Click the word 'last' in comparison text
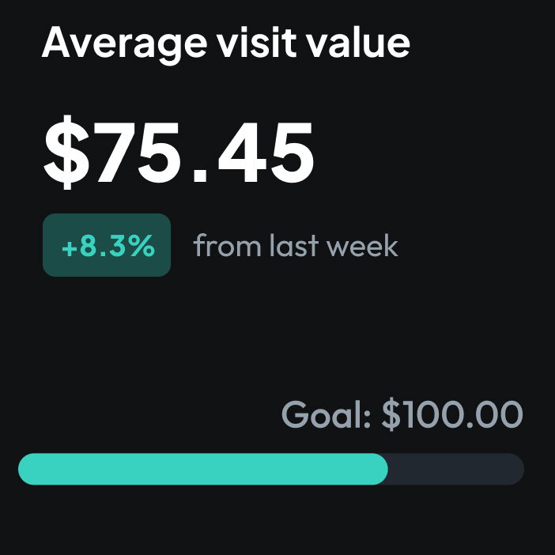This screenshot has width=555, height=555. pos(294,245)
